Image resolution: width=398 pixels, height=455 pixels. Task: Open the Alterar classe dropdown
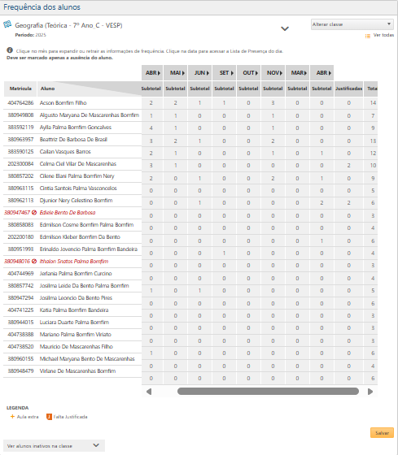coord(352,24)
